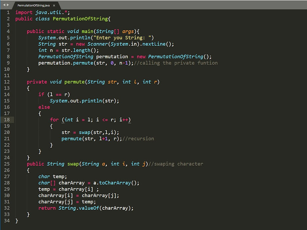The image size is (307, 230).
Task: Click 'swap' method declaration on line 25
Action: [x=73, y=164]
